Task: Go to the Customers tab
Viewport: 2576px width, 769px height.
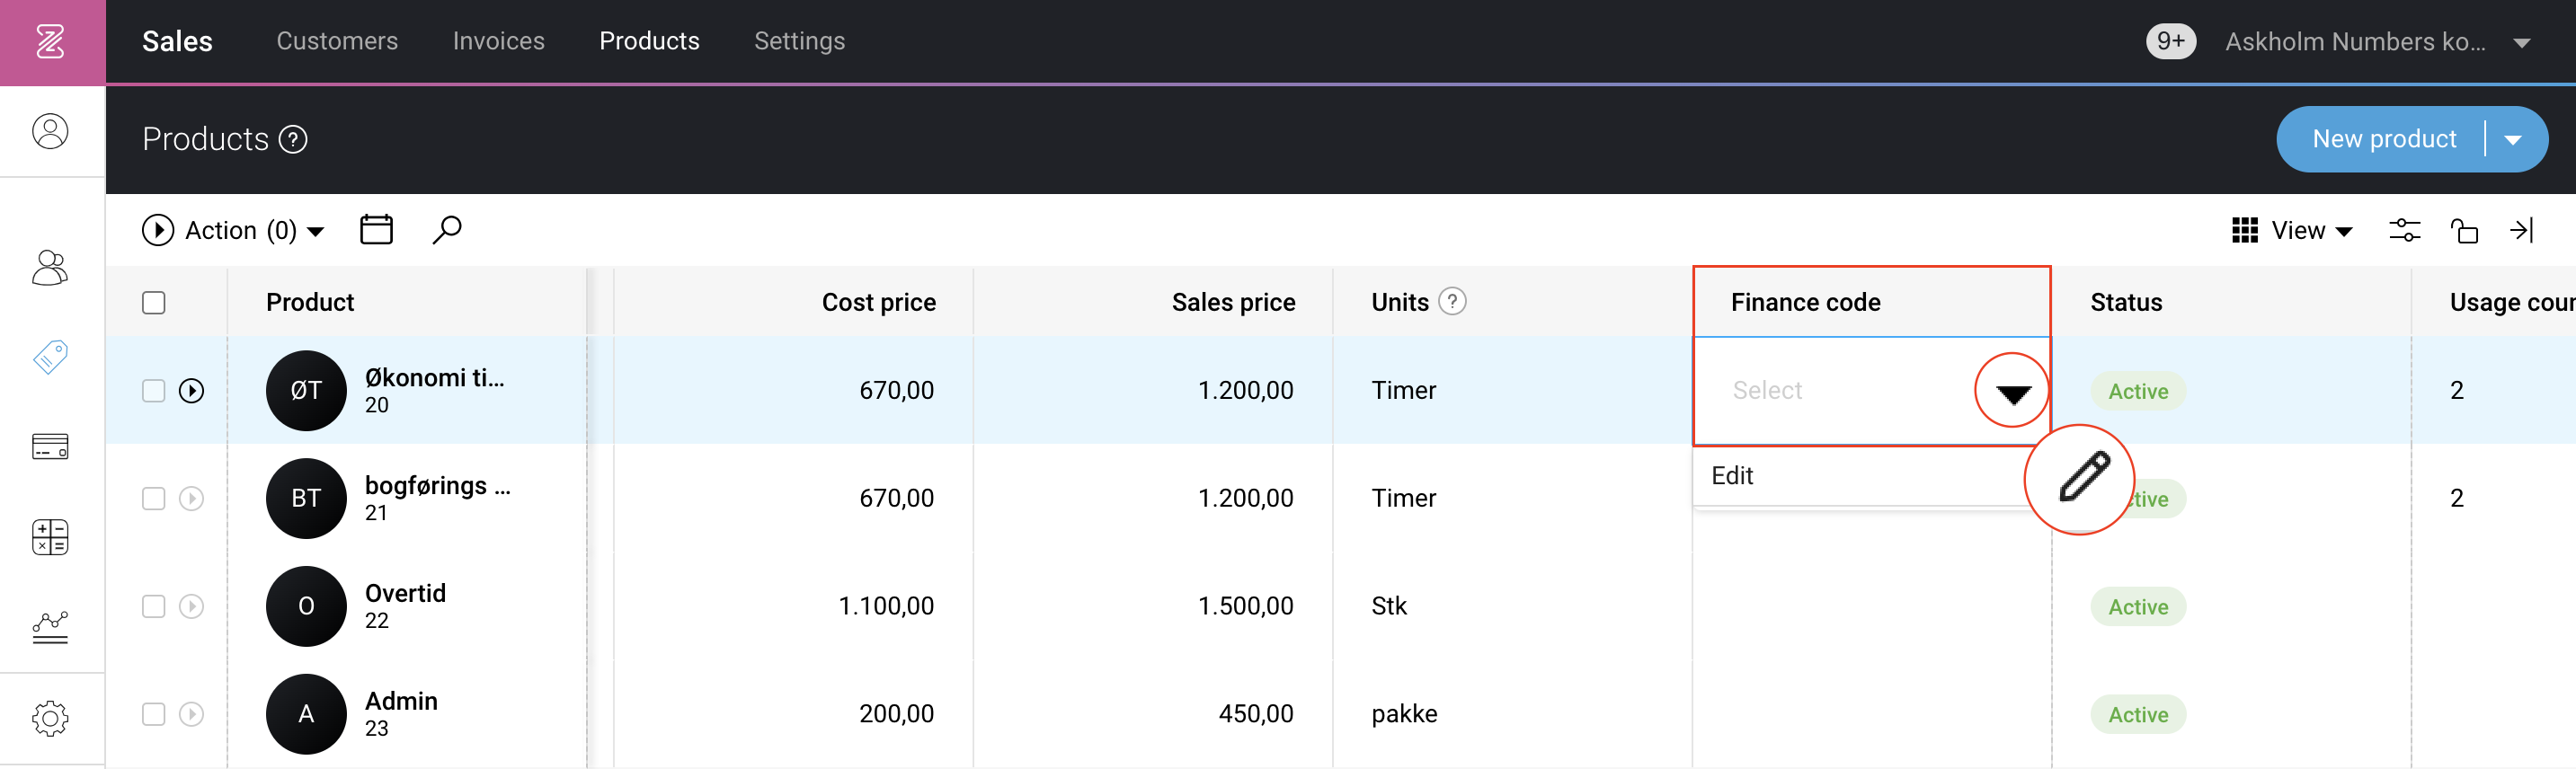Action: pyautogui.click(x=337, y=41)
